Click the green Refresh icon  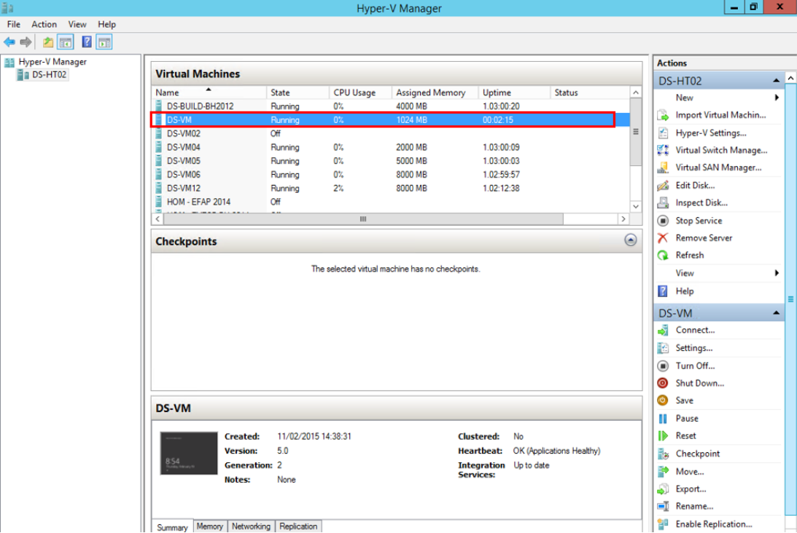pyautogui.click(x=663, y=256)
